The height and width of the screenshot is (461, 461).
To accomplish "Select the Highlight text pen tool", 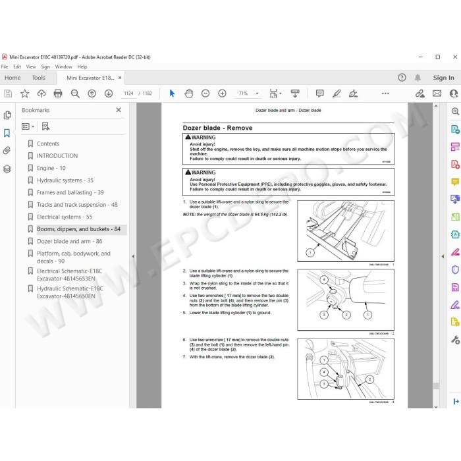I will point(337,94).
